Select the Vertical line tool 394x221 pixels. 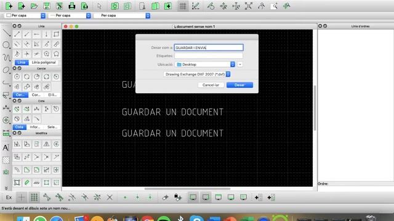pos(47,34)
